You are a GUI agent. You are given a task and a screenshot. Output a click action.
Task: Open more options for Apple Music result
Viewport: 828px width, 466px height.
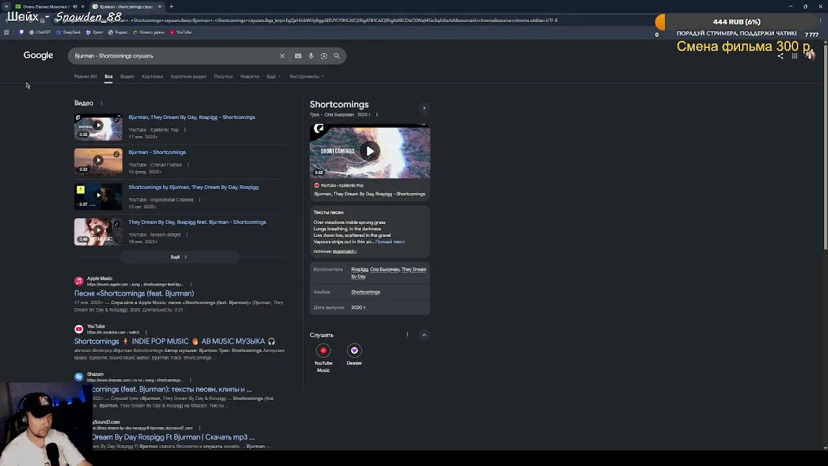[191, 284]
